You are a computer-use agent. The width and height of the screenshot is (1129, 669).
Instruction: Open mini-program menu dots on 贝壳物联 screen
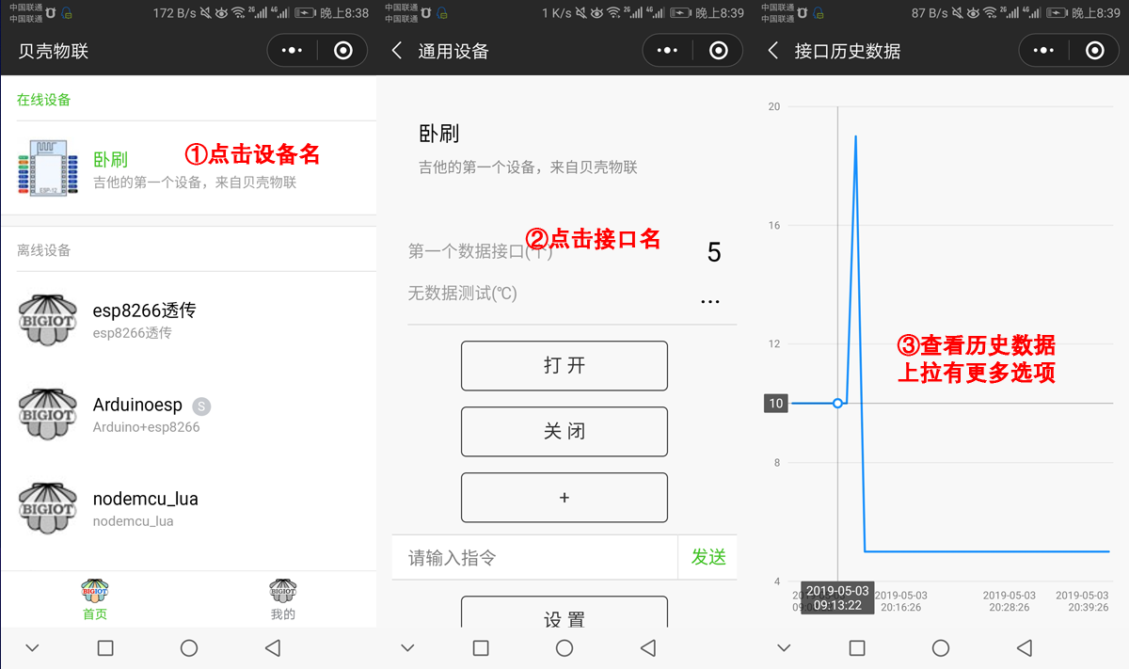[292, 51]
